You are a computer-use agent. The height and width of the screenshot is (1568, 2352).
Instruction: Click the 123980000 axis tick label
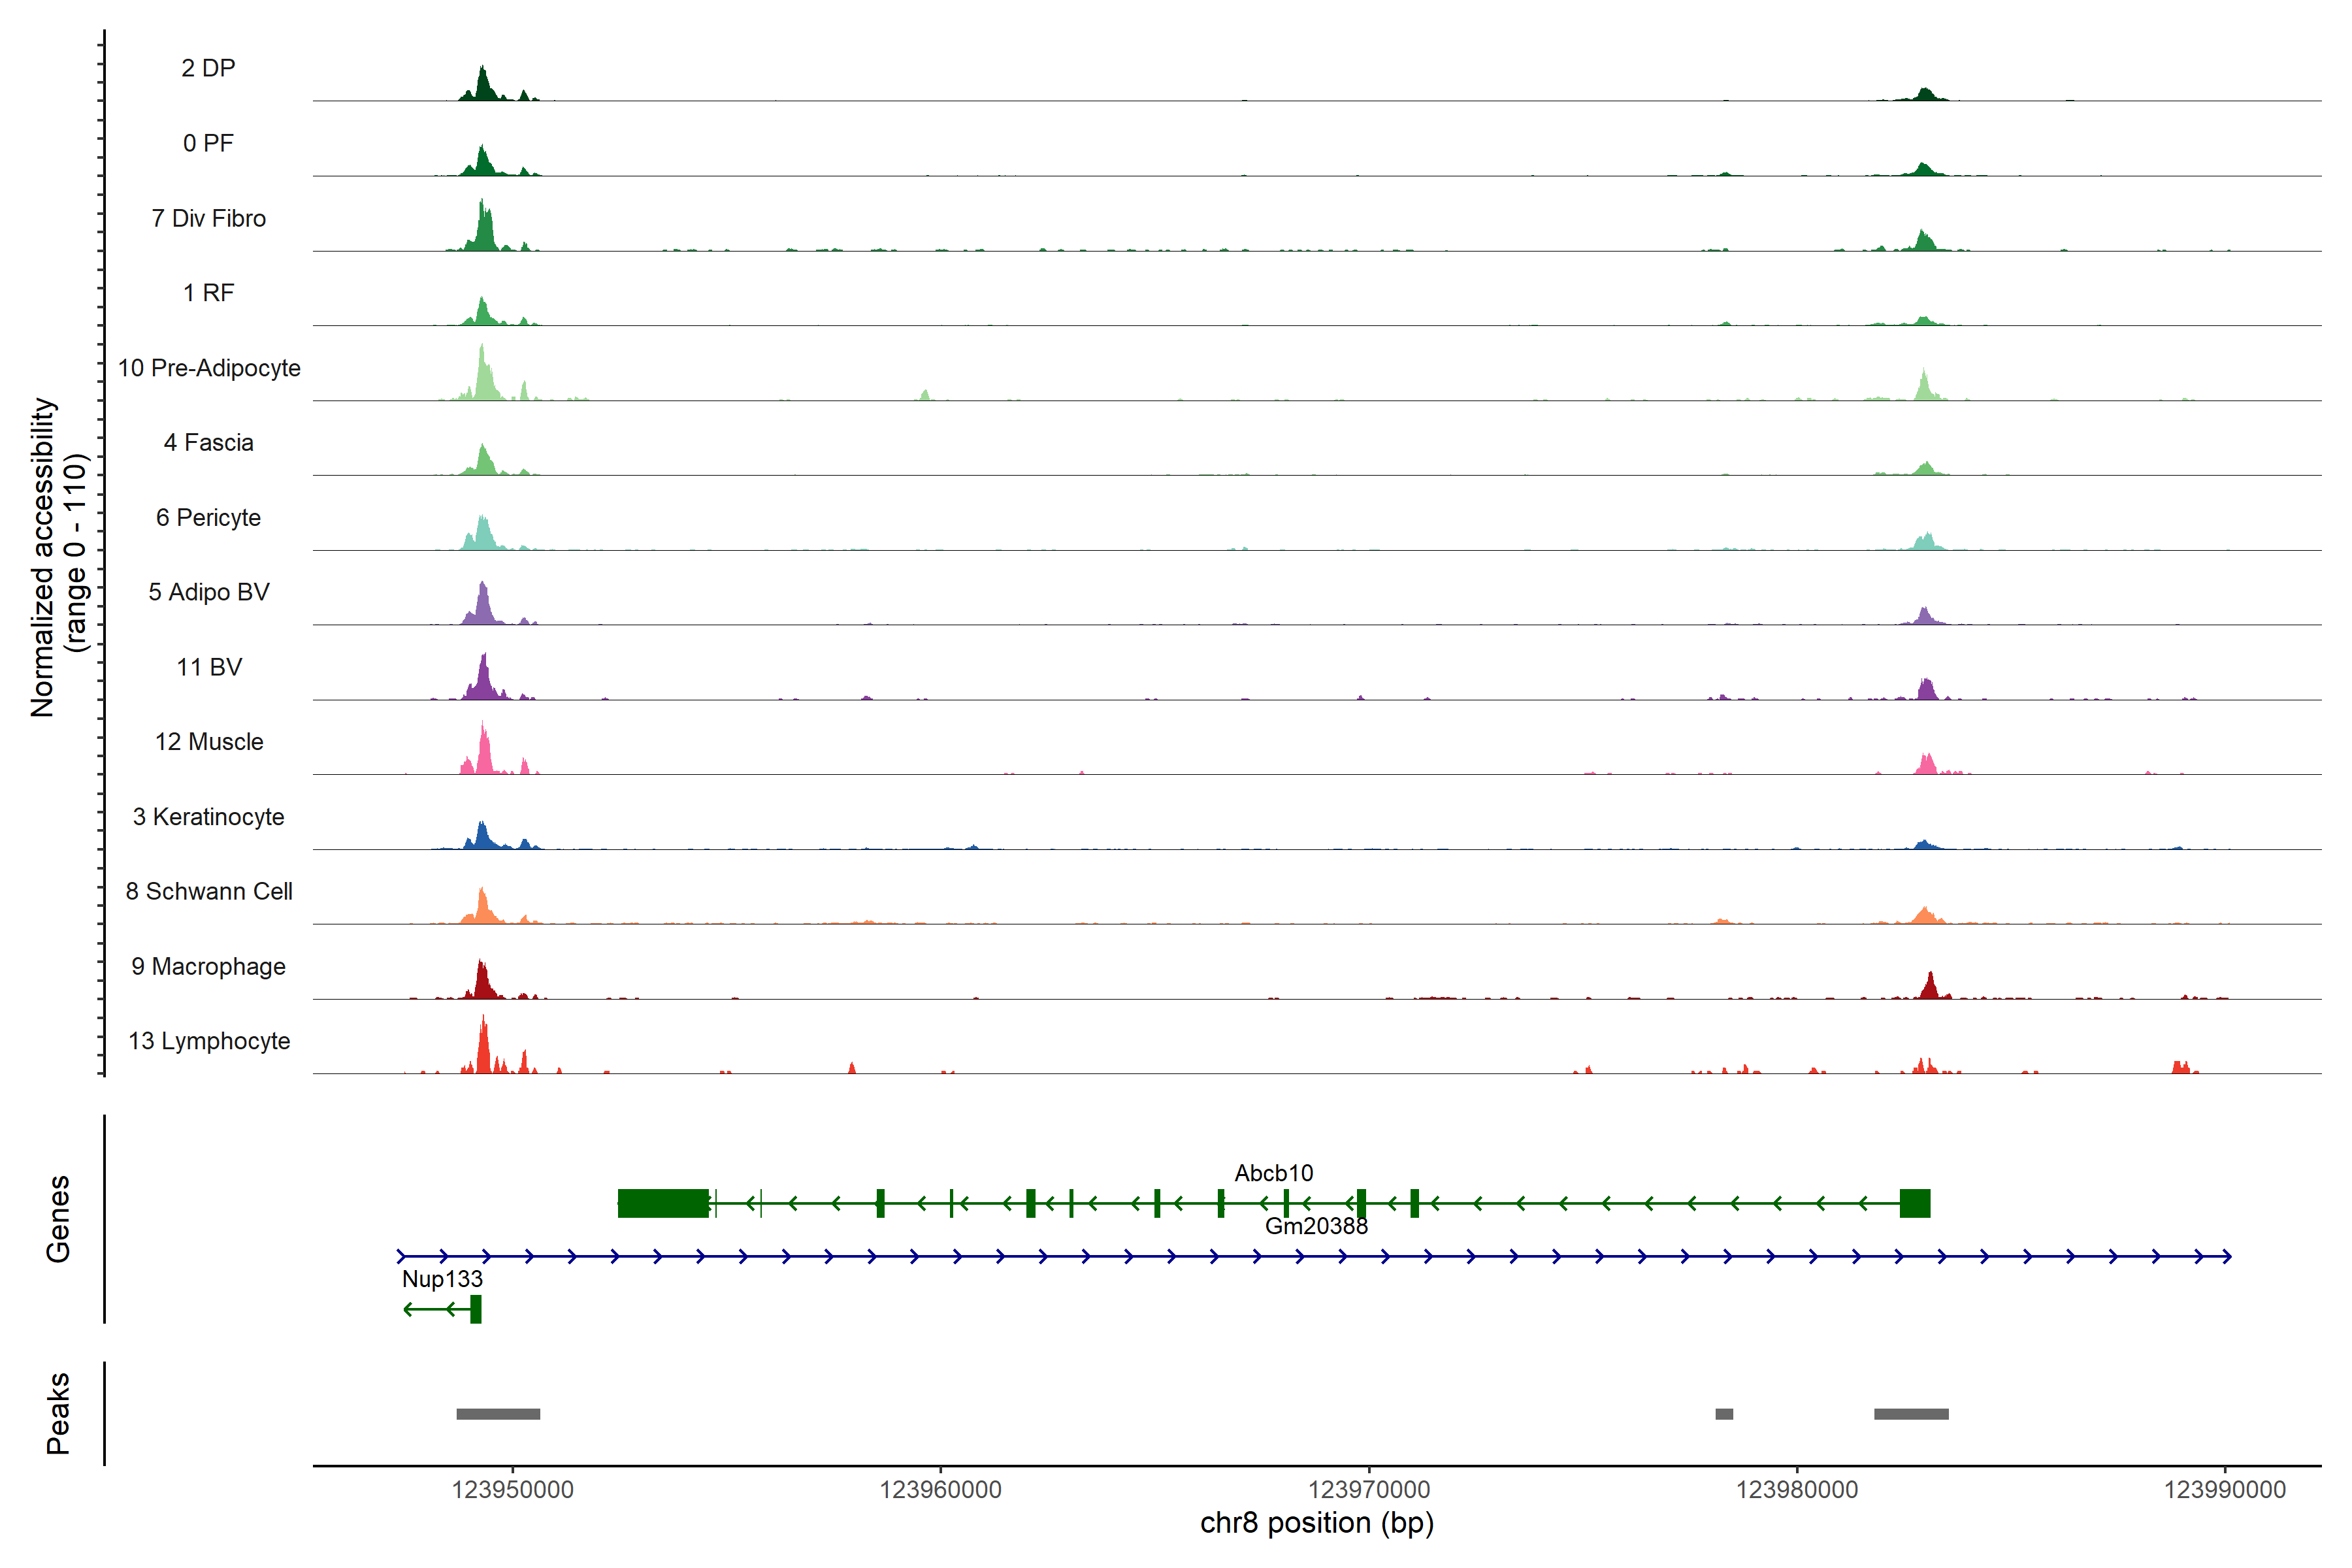(x=1796, y=1490)
